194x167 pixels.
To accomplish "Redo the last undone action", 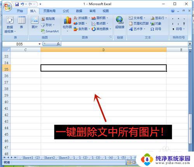I will [30, 4].
